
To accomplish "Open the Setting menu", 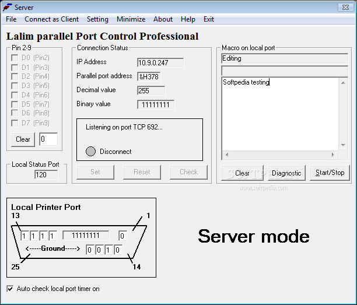I will point(97,19).
